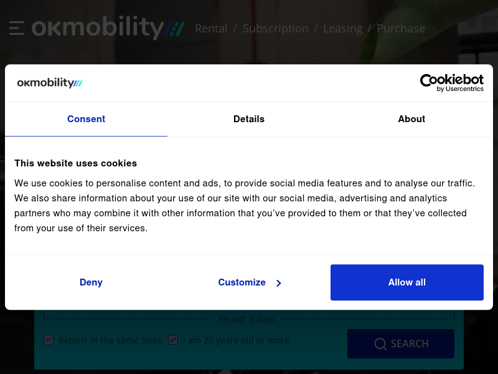Image resolution: width=498 pixels, height=374 pixels.
Task: Switch to the Consent tab
Action: tap(86, 119)
